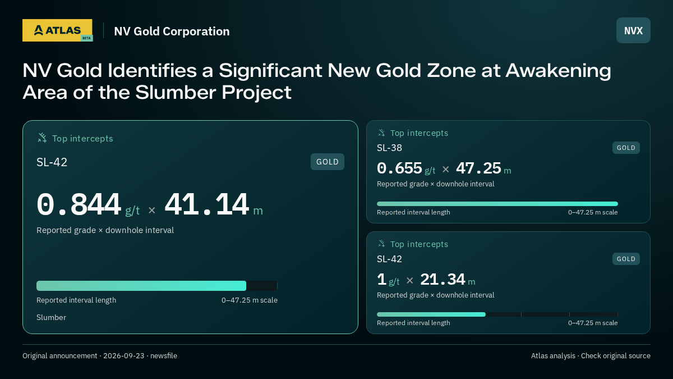Click the drill icon beside 1 g/t SL-42 card
The height and width of the screenshot is (379, 673).
click(381, 244)
